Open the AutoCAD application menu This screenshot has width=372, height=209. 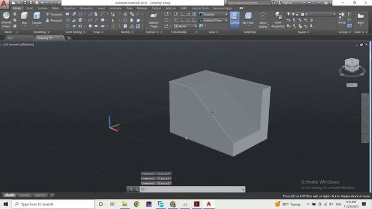[x=4, y=4]
